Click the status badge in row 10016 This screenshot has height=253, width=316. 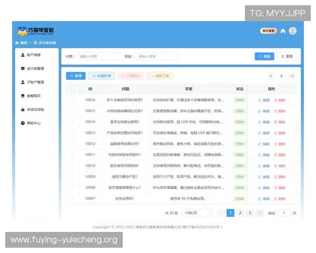240,100
